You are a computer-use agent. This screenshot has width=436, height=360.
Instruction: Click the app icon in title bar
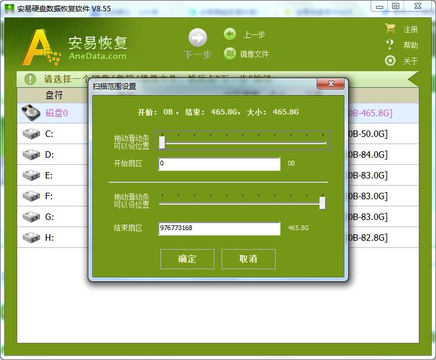(x=10, y=8)
